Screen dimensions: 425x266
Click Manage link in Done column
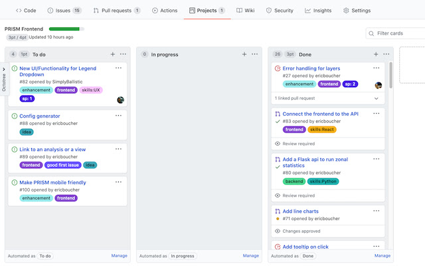(382, 255)
